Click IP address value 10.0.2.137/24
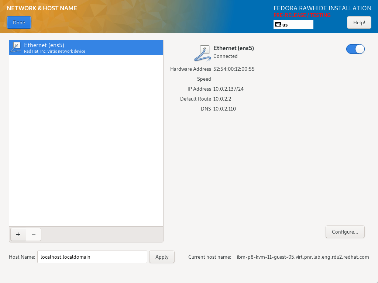378x283 pixels. [228, 89]
